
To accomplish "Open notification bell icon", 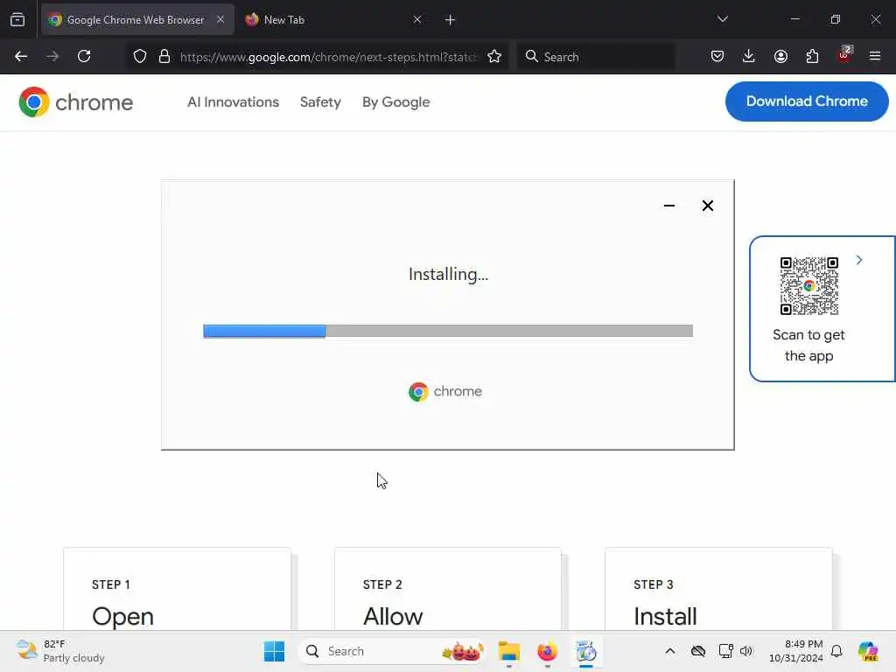I will 836,651.
